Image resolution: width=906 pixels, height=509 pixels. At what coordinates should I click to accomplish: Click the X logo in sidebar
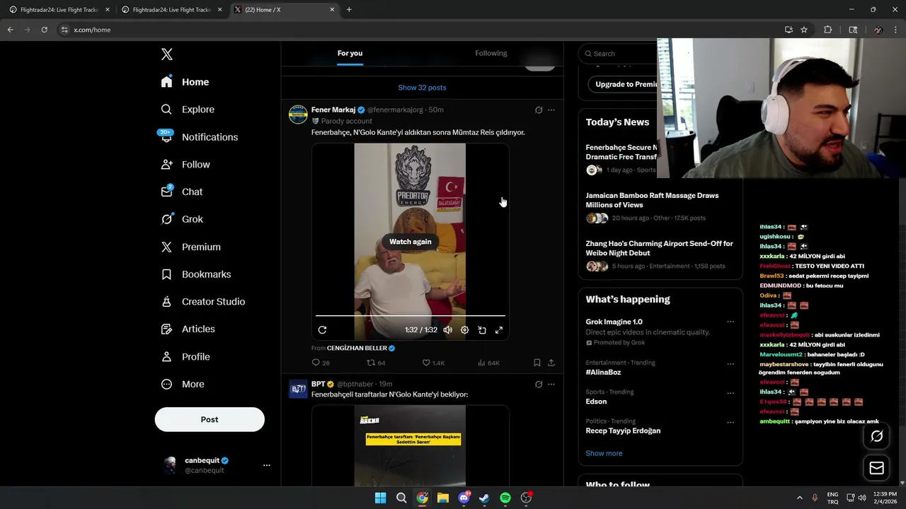(x=167, y=54)
